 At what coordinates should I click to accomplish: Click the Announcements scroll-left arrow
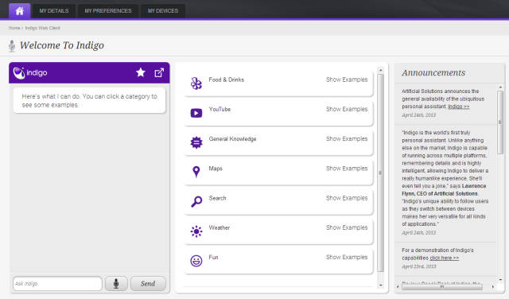click(x=398, y=287)
